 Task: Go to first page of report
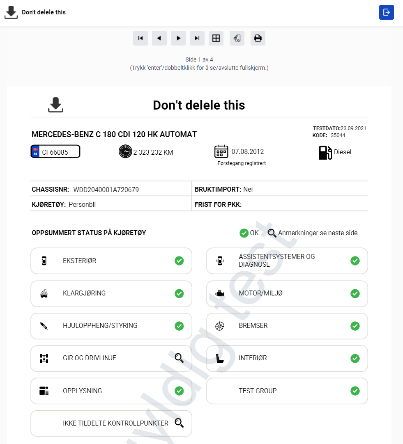[140, 38]
